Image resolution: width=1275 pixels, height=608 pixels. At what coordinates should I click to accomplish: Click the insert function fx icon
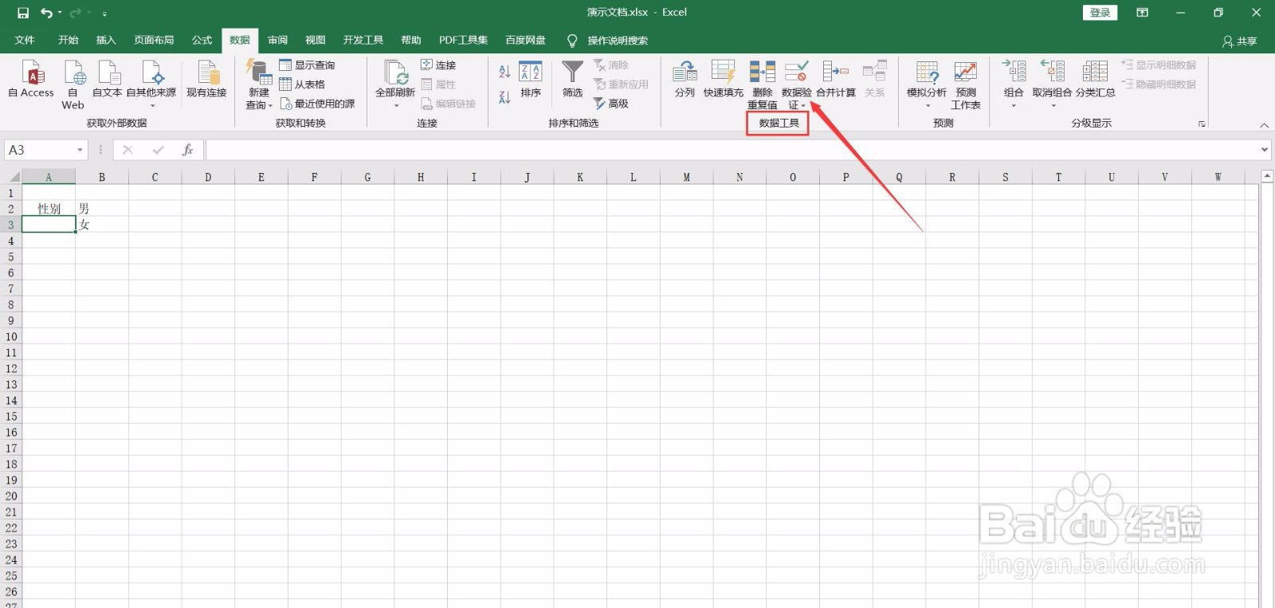click(188, 150)
